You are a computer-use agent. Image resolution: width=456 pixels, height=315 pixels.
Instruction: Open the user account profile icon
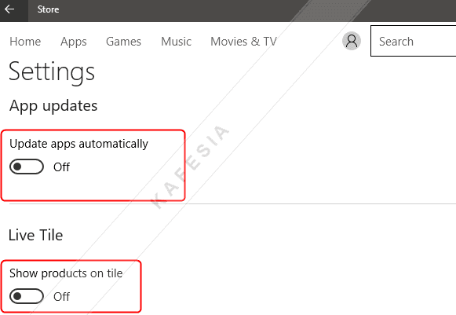[x=352, y=41]
